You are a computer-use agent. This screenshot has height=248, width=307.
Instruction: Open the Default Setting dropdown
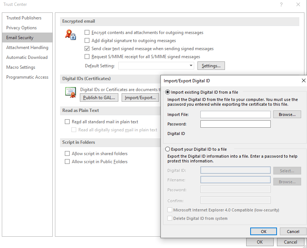[191, 66]
